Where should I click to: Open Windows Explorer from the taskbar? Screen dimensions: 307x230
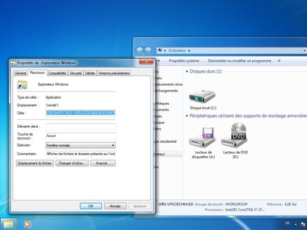click(x=9, y=224)
